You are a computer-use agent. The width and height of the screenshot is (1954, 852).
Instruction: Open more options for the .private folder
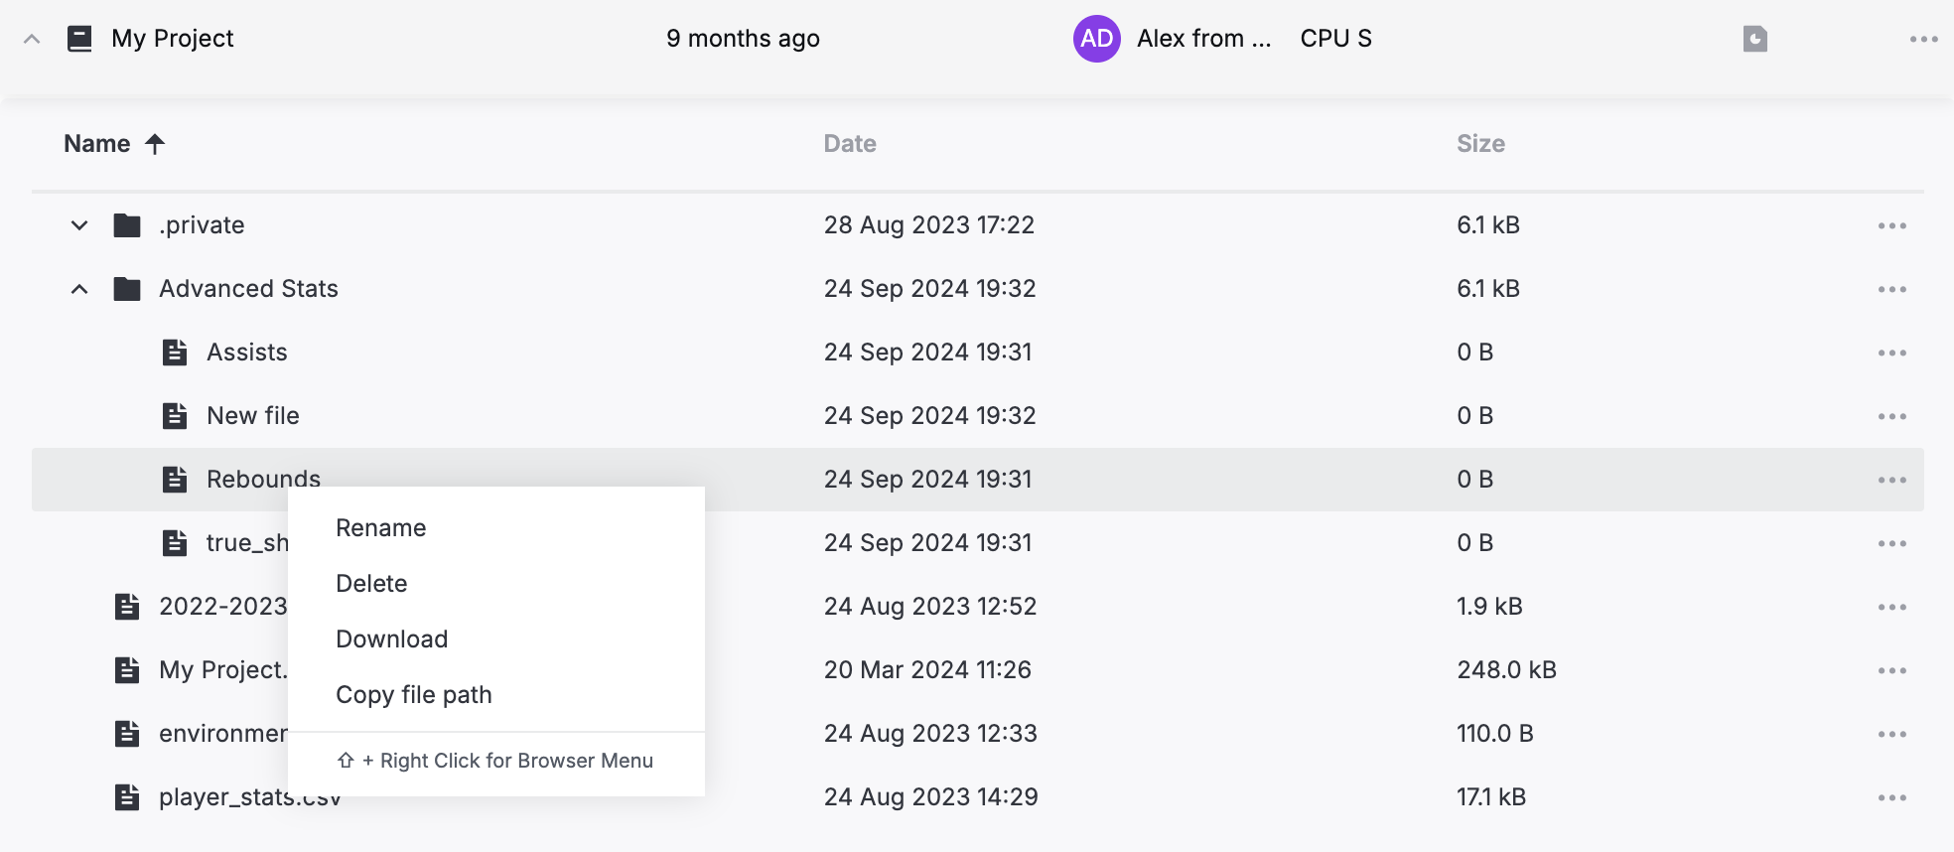[1891, 225]
